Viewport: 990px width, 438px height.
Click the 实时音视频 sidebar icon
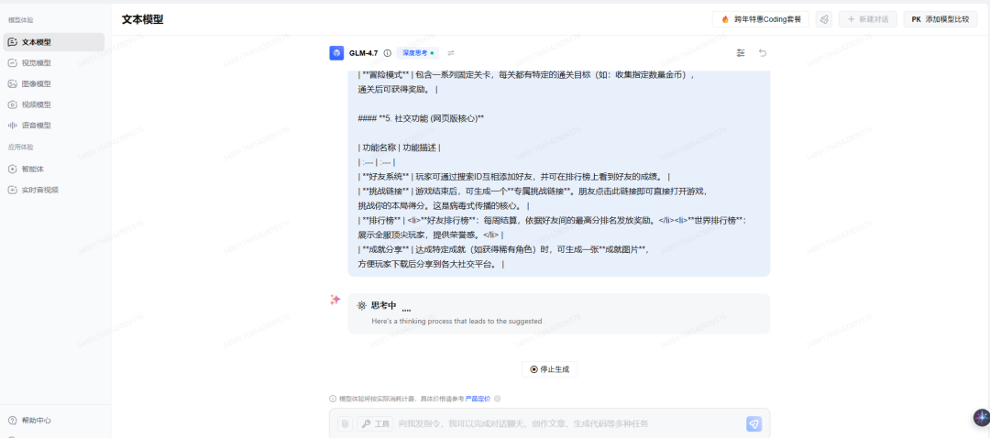click(x=13, y=190)
